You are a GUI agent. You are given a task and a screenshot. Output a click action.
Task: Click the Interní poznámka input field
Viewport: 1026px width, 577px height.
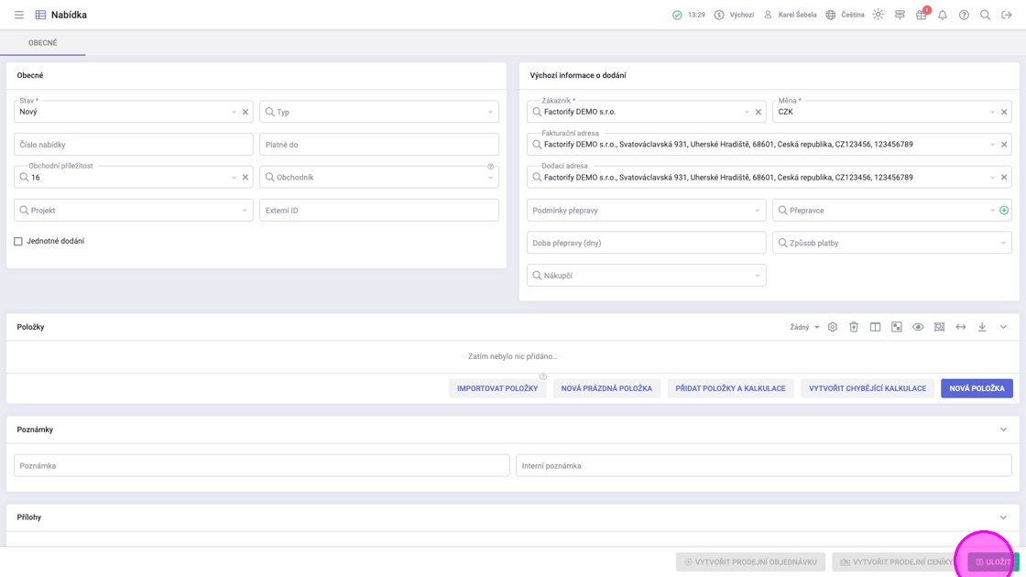click(x=763, y=466)
